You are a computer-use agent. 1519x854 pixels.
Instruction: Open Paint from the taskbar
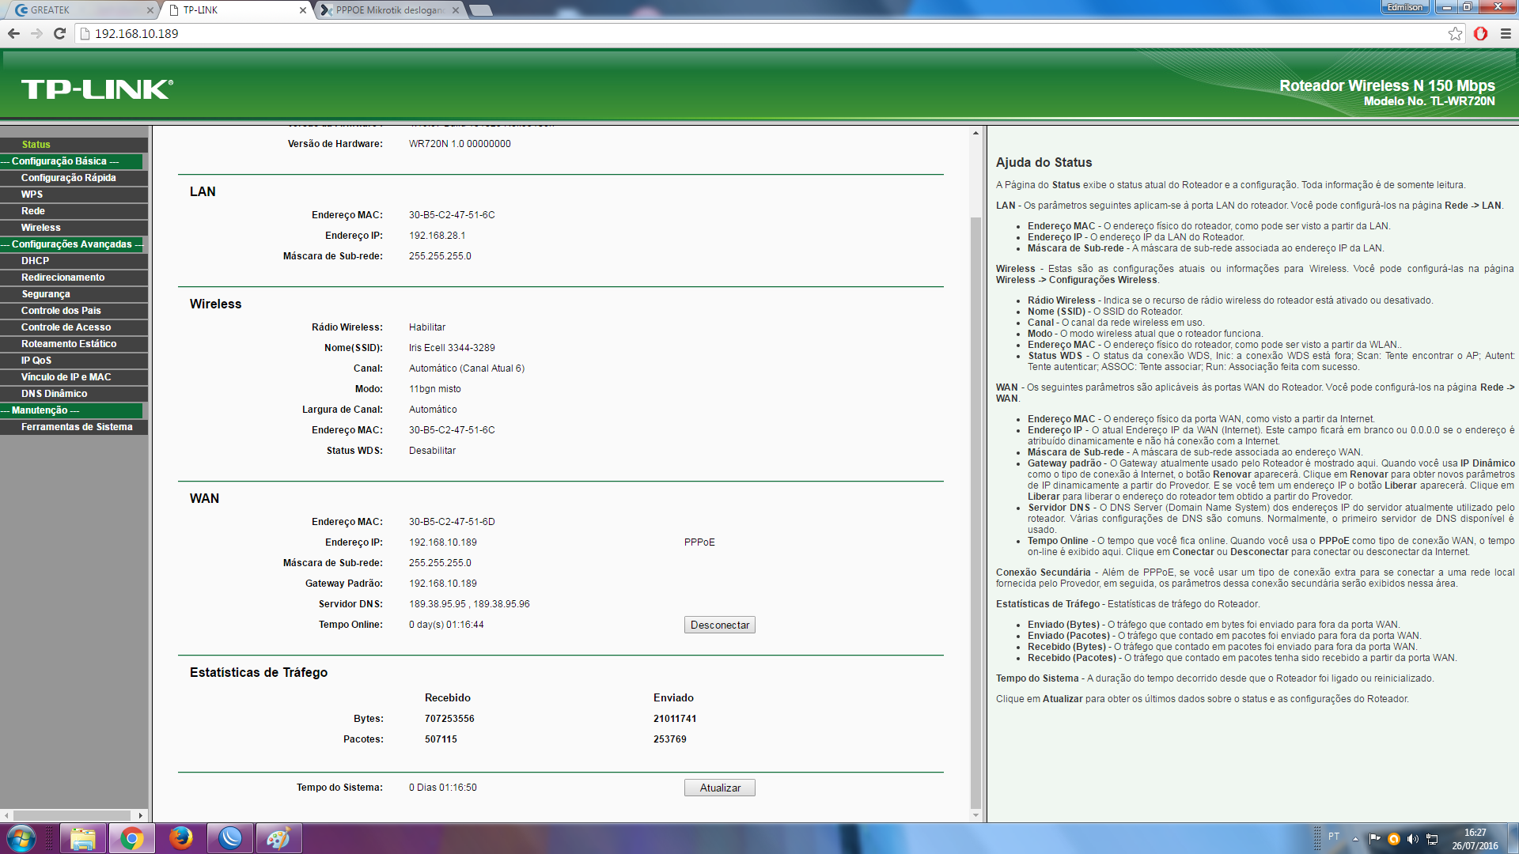coord(278,838)
